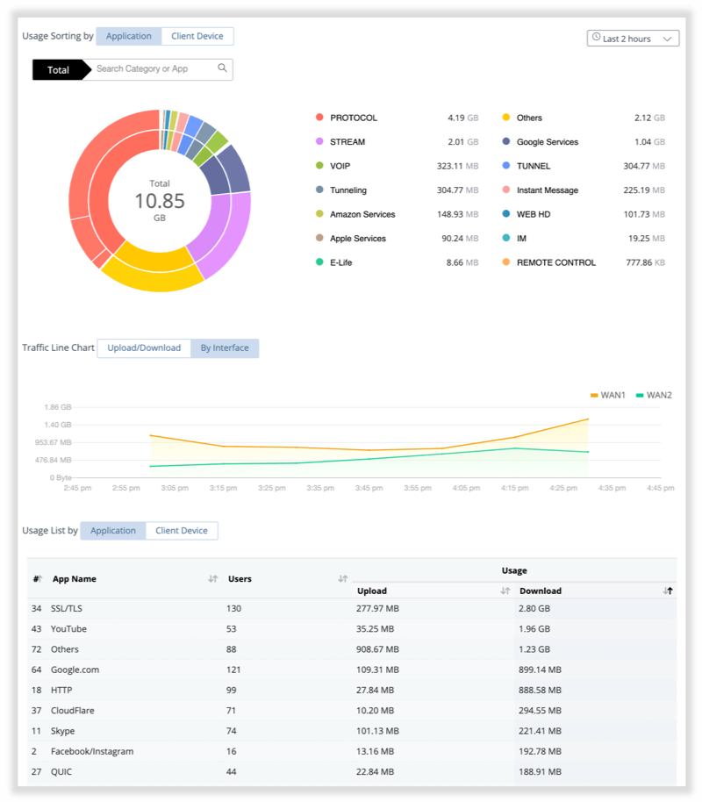The width and height of the screenshot is (702, 802).
Task: Sort table by Users column arrows
Action: 342,578
